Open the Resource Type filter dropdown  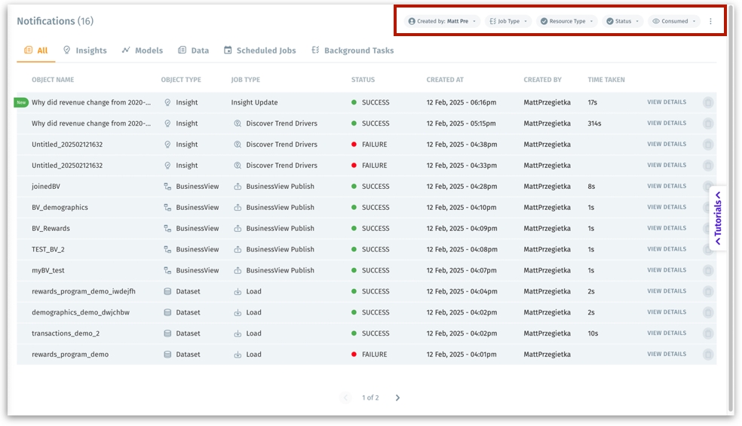566,21
